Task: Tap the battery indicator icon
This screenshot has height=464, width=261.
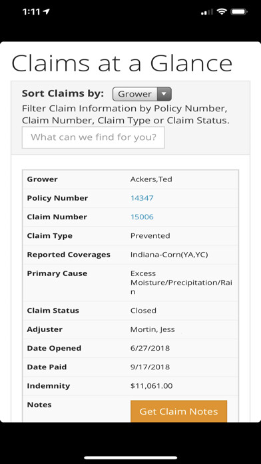Action: [239, 11]
